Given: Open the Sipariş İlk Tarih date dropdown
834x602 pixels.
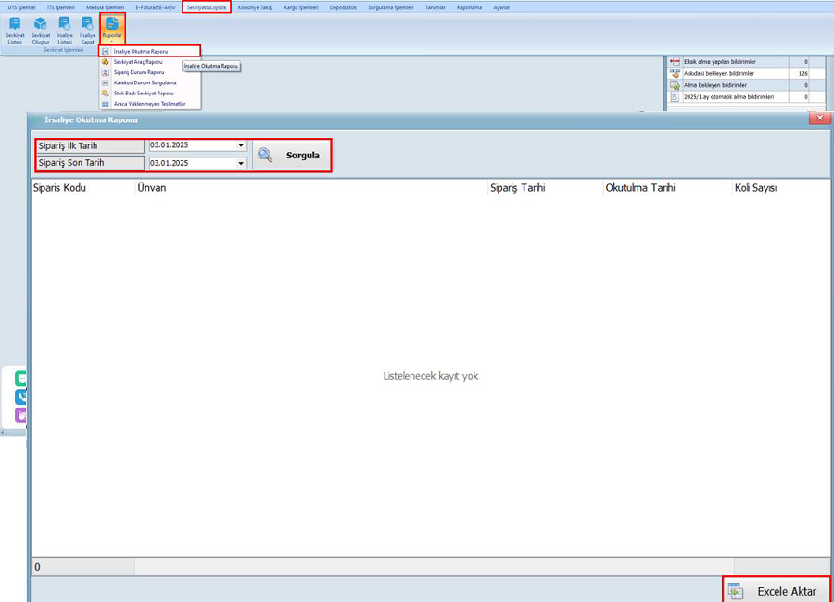Looking at the screenshot, I should tap(241, 145).
